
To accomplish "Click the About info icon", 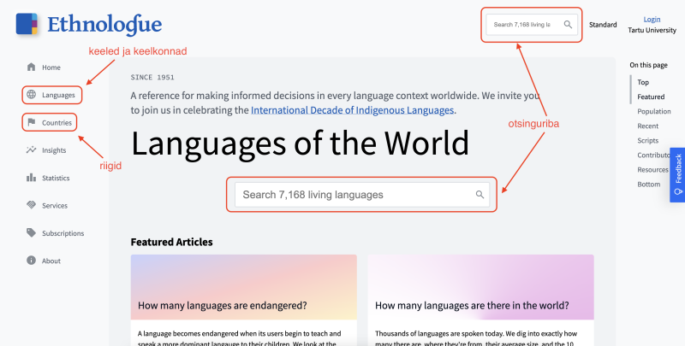I will (x=31, y=261).
